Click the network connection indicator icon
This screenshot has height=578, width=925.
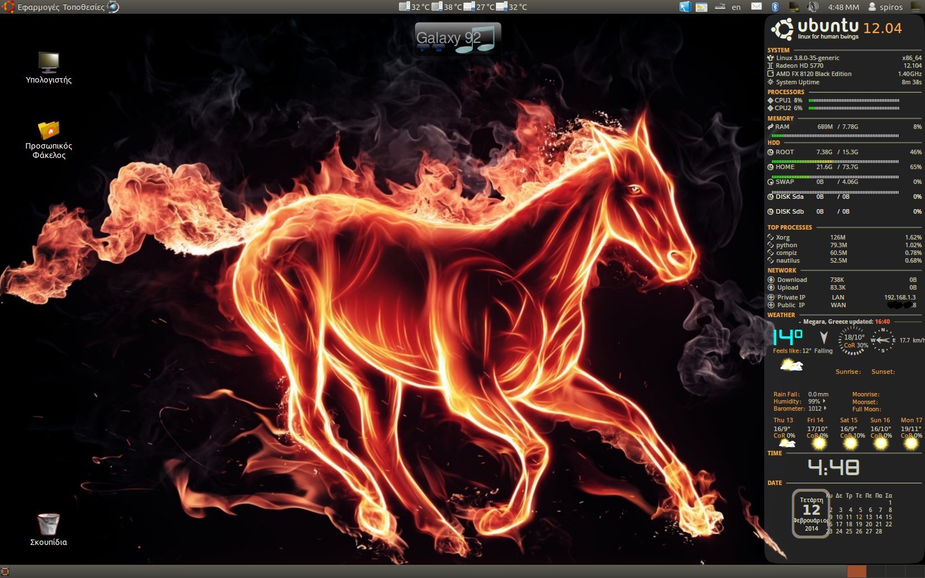point(794,7)
